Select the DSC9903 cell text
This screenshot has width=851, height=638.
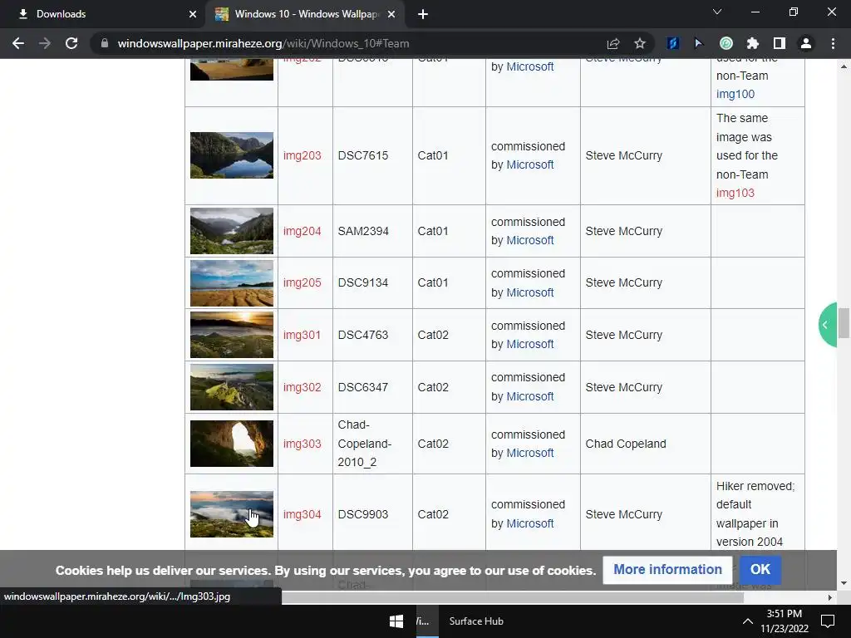(363, 514)
